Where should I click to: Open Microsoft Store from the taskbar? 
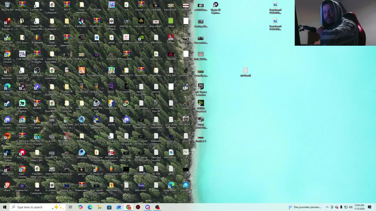(109, 207)
